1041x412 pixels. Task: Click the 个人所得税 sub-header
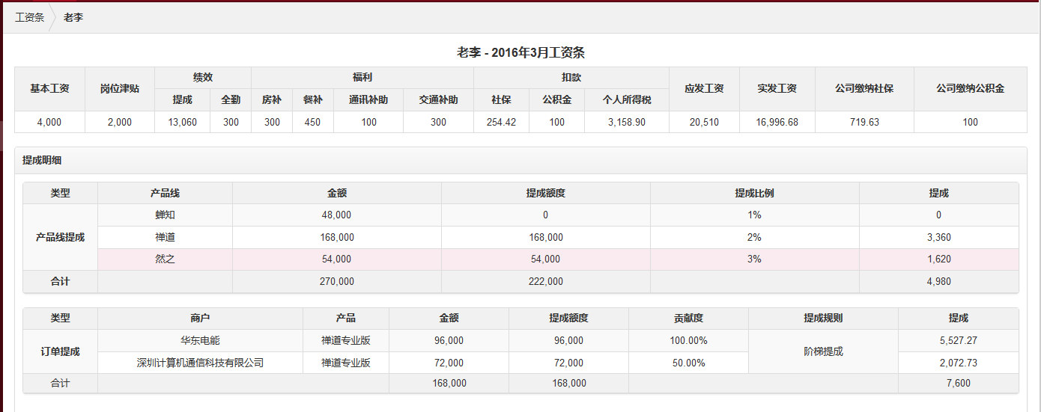coord(627,99)
